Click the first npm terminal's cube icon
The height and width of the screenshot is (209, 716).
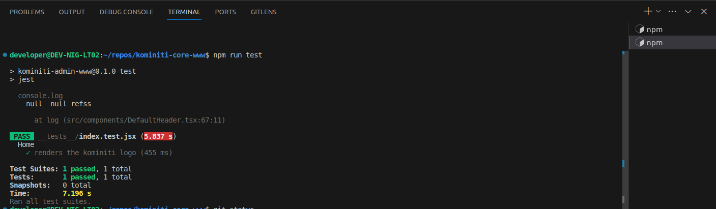tap(640, 29)
